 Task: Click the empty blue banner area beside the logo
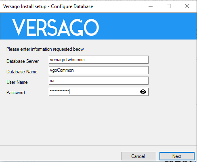148,26
